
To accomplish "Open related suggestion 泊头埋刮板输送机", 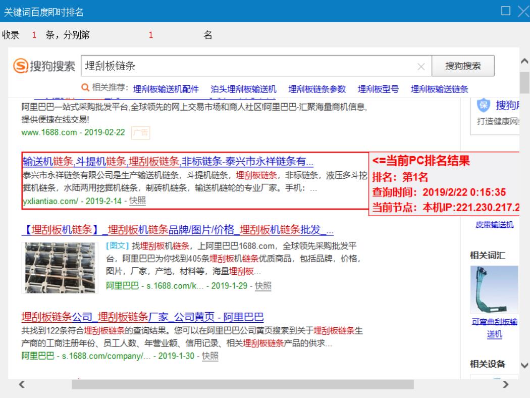I will tap(243, 89).
